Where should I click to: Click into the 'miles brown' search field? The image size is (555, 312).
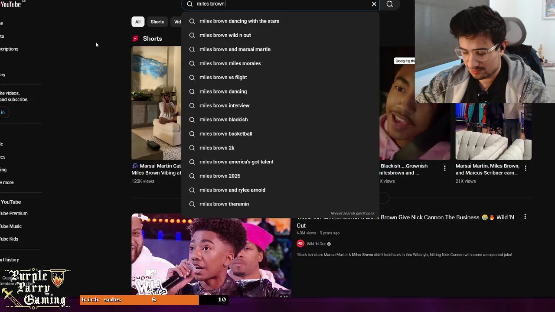click(x=280, y=4)
